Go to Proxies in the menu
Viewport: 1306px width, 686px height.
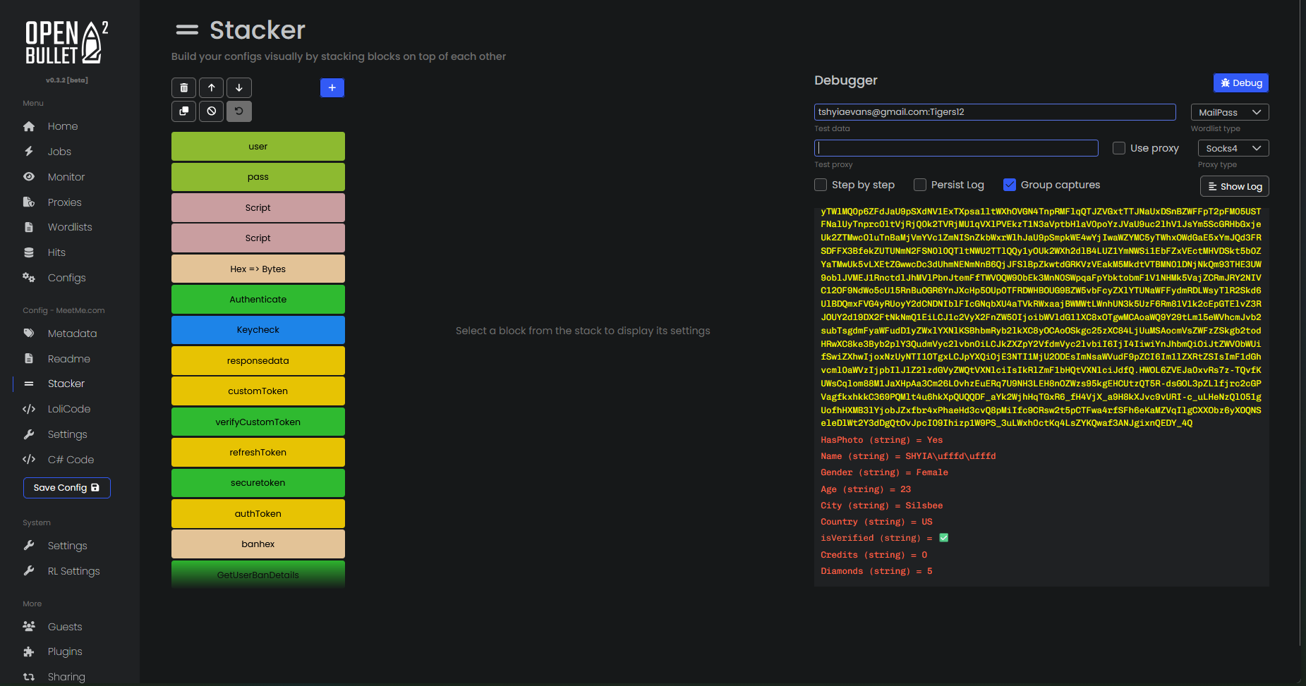point(64,202)
